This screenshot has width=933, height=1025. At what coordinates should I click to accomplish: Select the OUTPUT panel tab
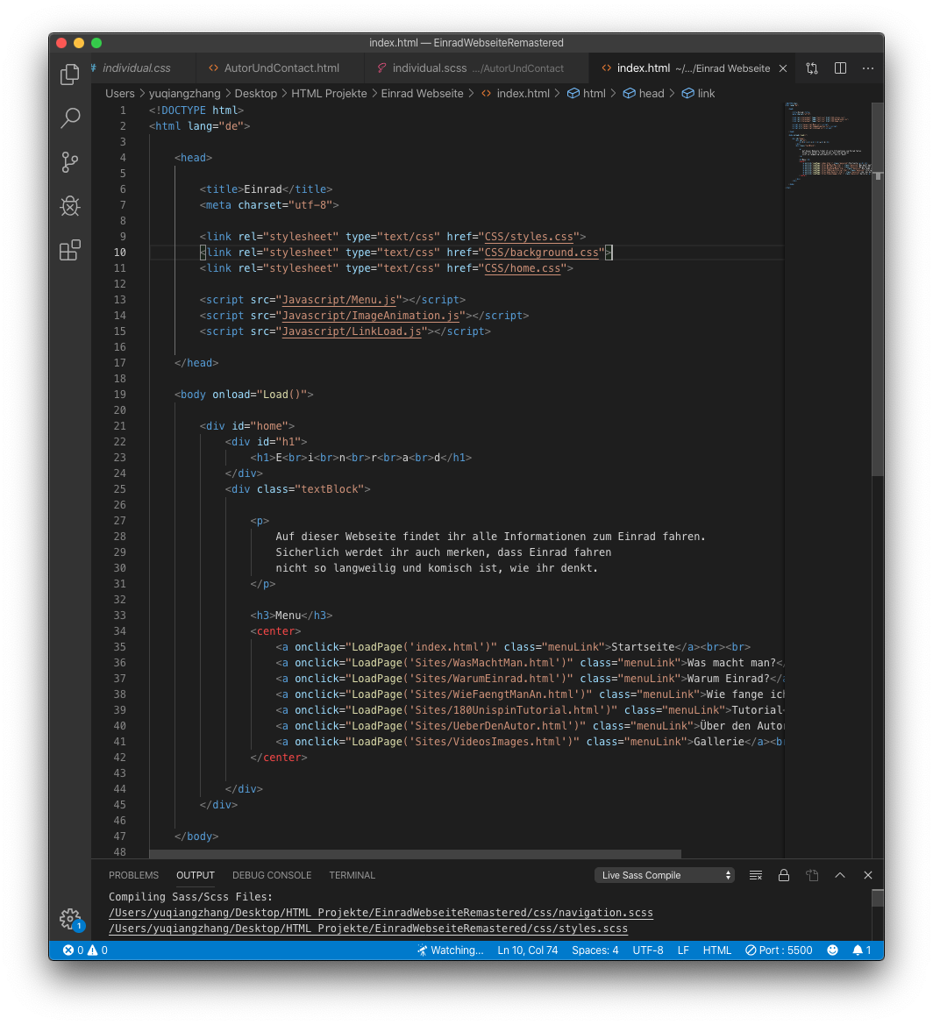click(x=195, y=875)
